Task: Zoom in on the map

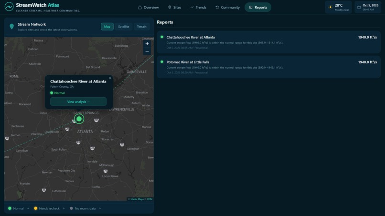Action: tap(147, 44)
